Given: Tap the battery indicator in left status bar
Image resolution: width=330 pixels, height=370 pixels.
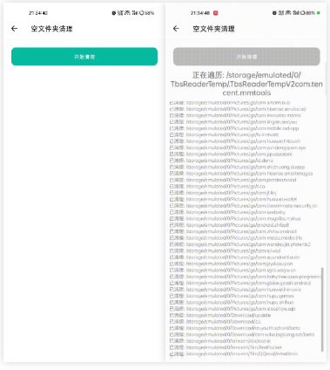Looking at the screenshot, I should pos(146,13).
